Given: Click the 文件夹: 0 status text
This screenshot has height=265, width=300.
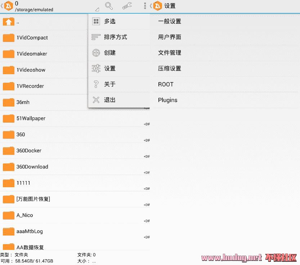Looking at the screenshot, I should pos(86,255).
